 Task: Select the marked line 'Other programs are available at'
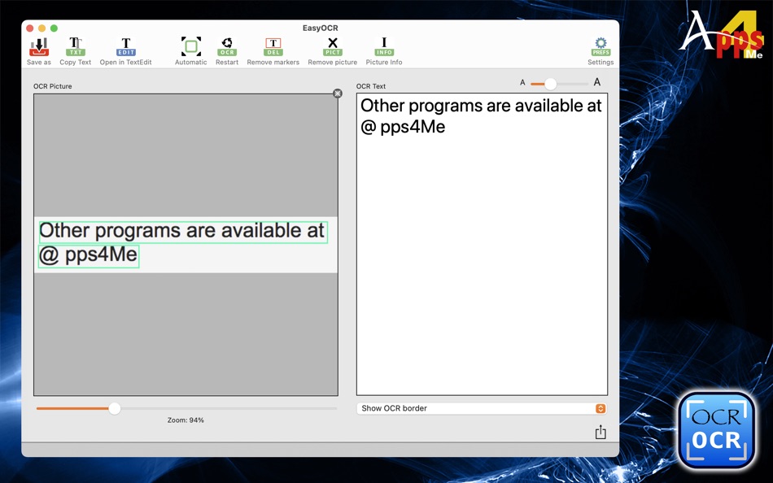pyautogui.click(x=183, y=232)
